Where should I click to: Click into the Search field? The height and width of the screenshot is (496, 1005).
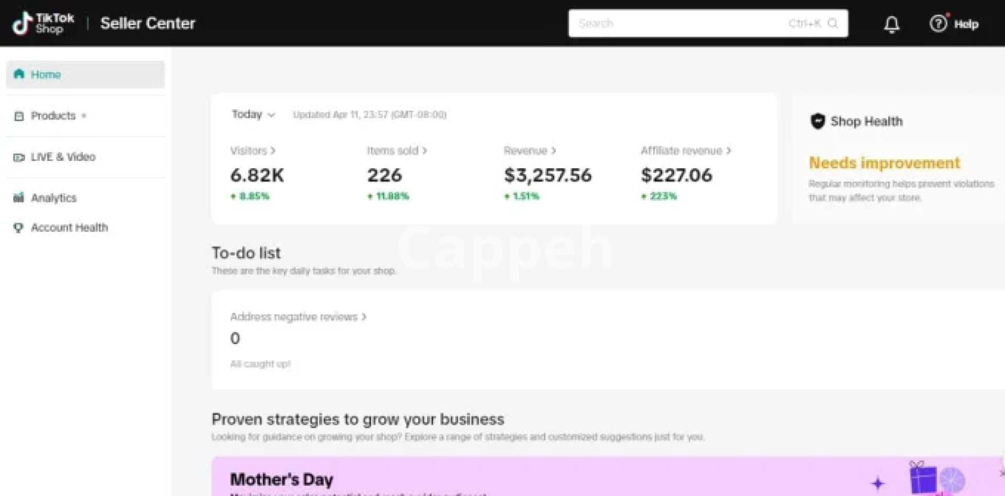point(680,24)
